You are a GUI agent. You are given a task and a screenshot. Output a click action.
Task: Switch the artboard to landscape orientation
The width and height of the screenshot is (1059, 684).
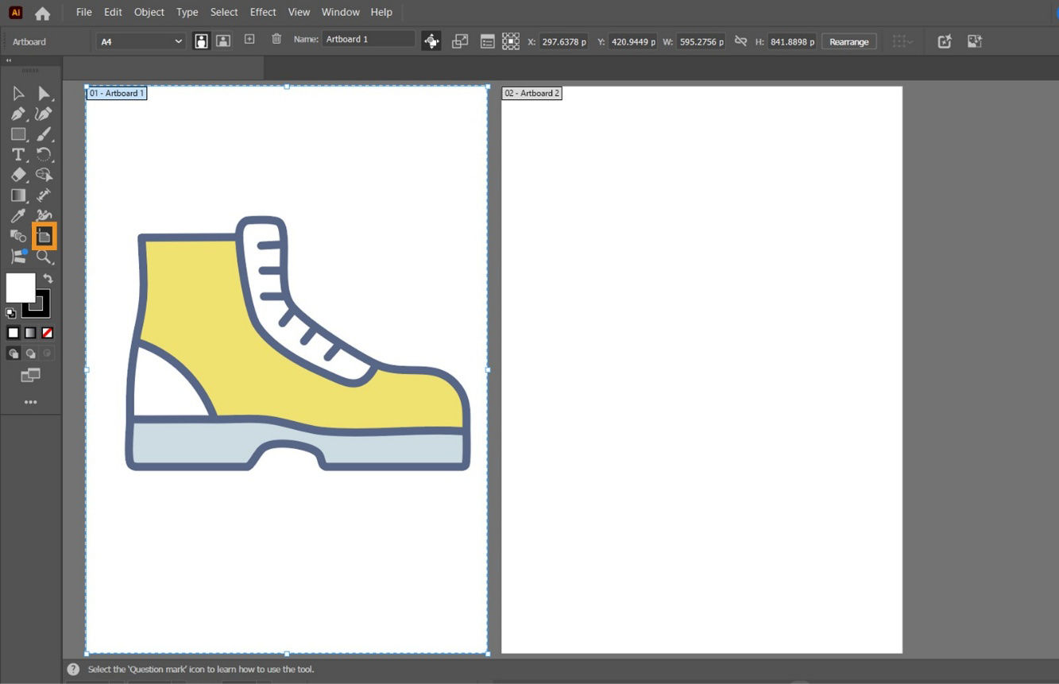223,41
